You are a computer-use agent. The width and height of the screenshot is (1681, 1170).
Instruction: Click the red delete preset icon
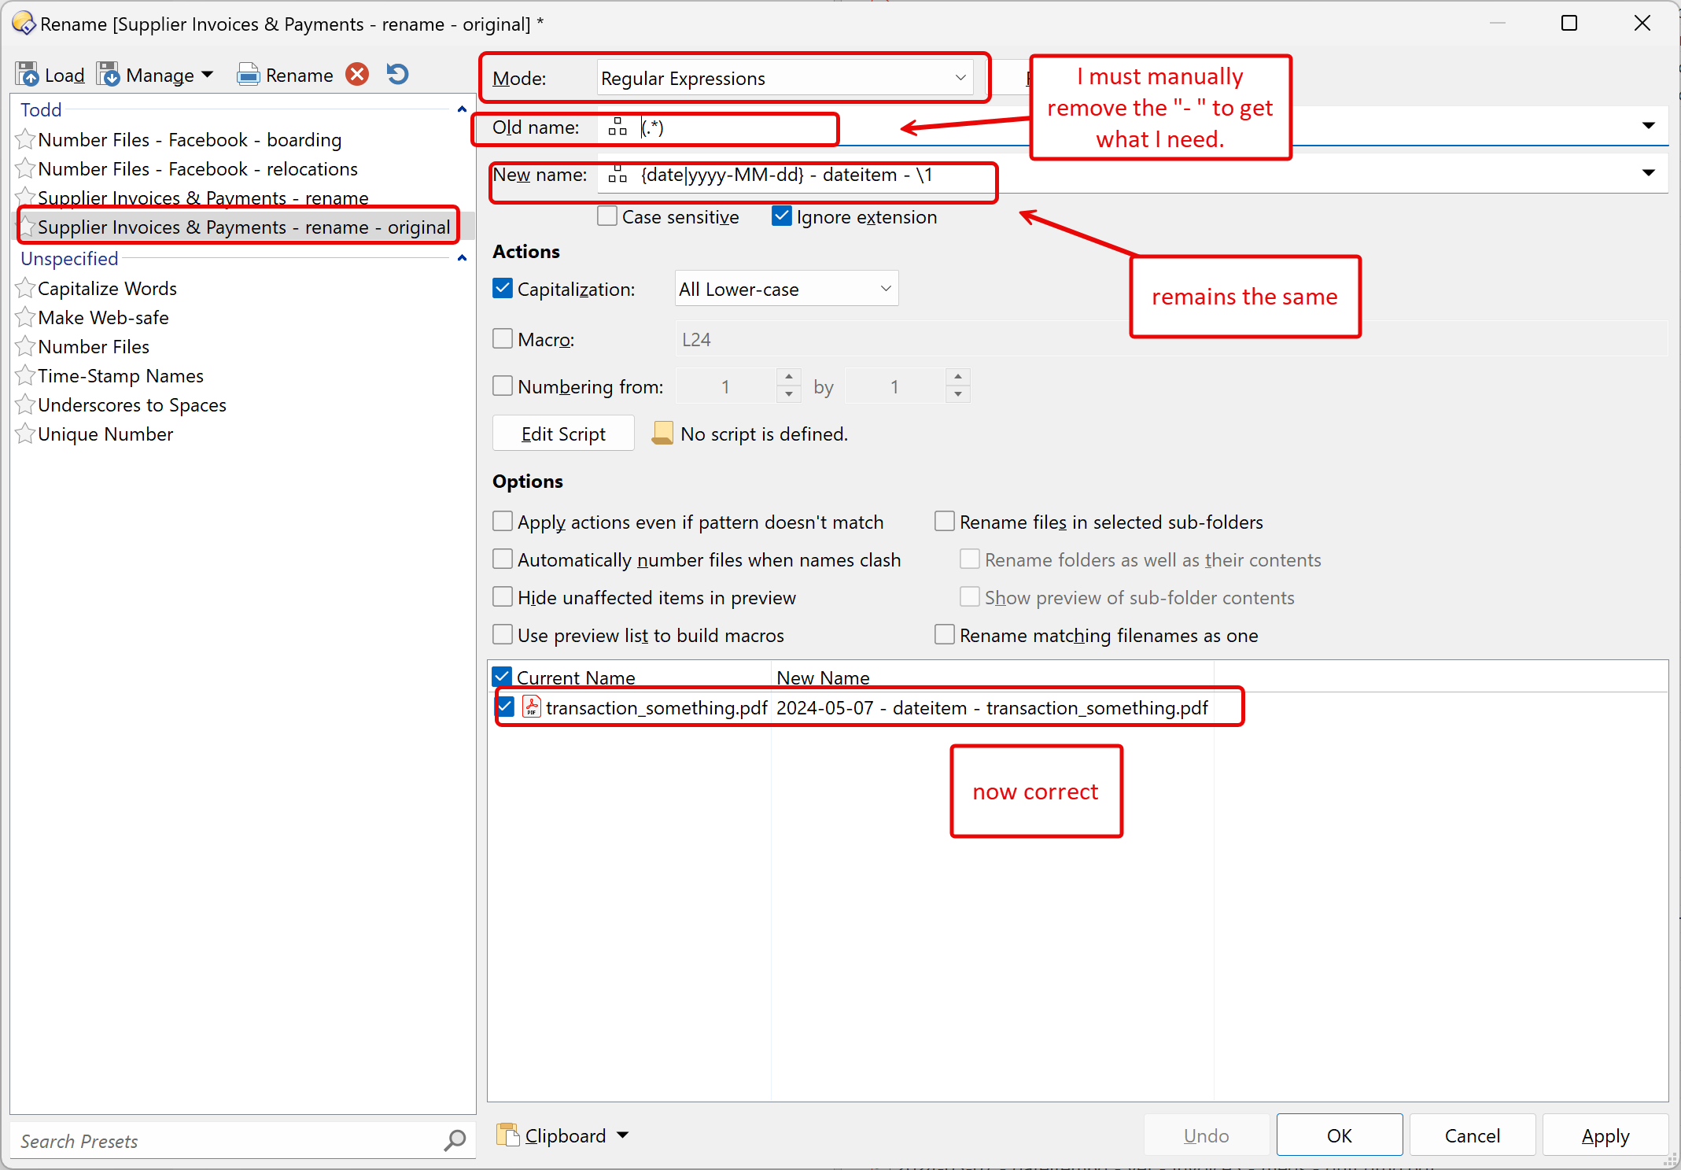(x=358, y=75)
